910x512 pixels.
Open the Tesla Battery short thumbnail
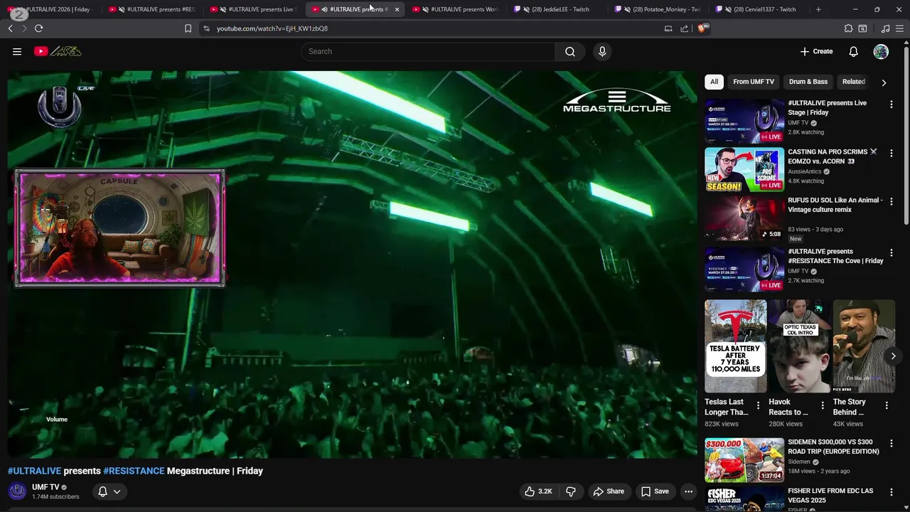pos(736,346)
